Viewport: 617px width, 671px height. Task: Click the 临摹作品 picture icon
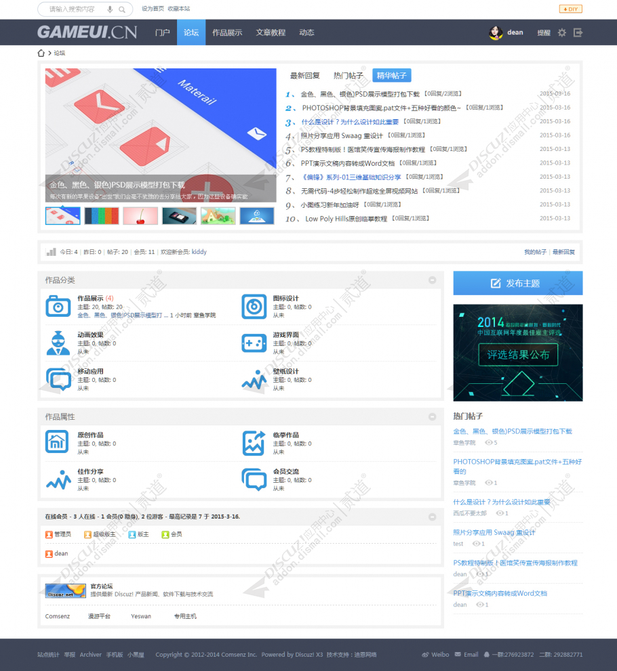point(254,443)
